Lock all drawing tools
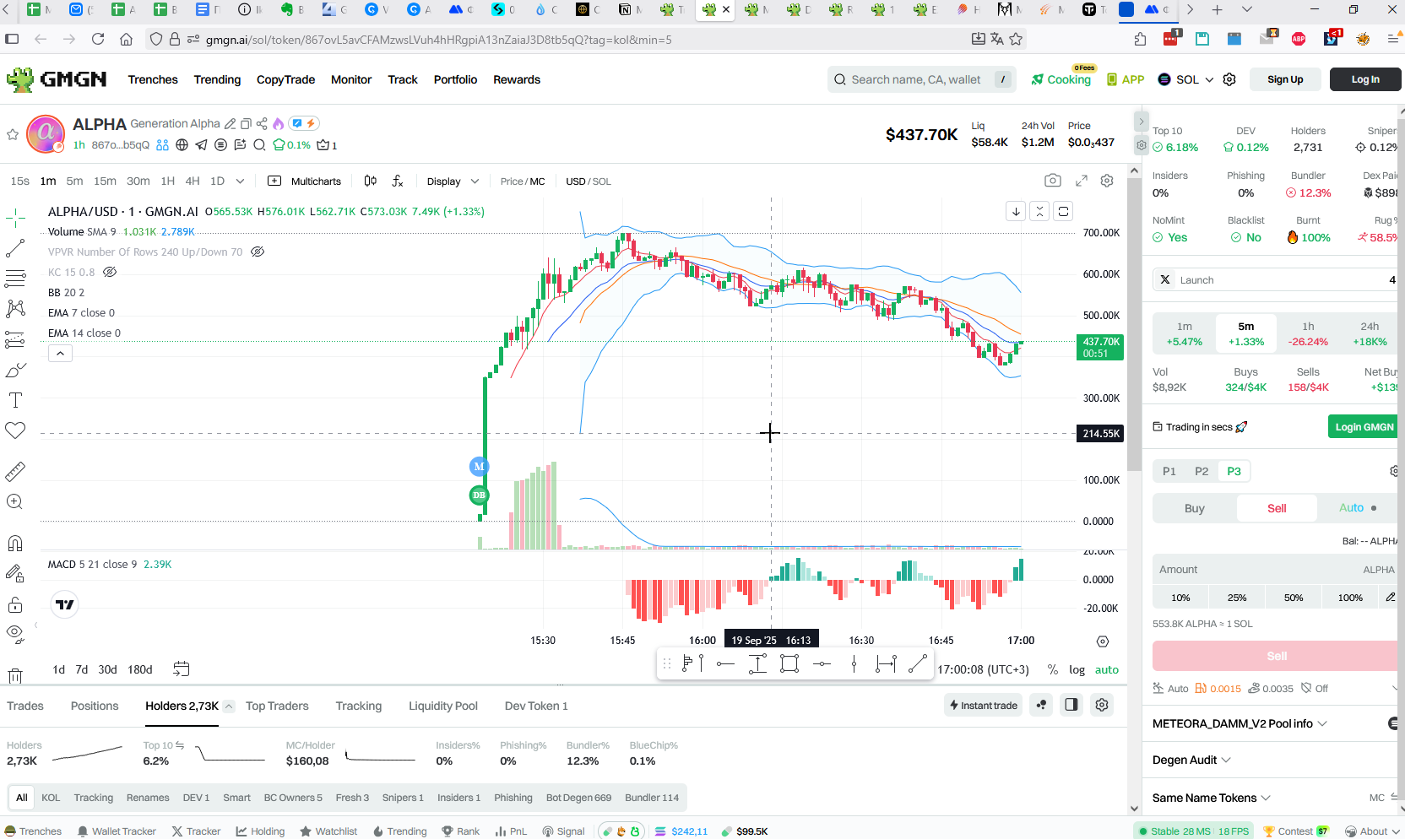Screen dimensions: 1405x839 pyautogui.click(x=15, y=604)
